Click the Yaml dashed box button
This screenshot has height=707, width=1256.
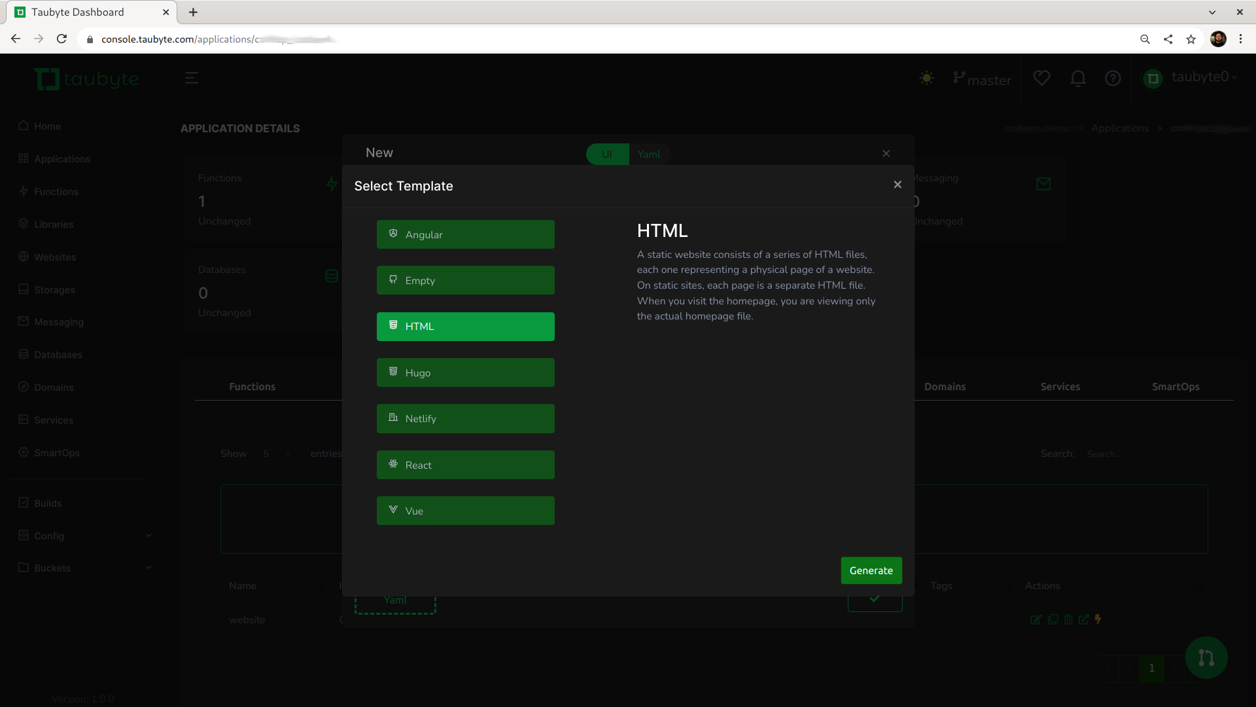[x=395, y=603]
